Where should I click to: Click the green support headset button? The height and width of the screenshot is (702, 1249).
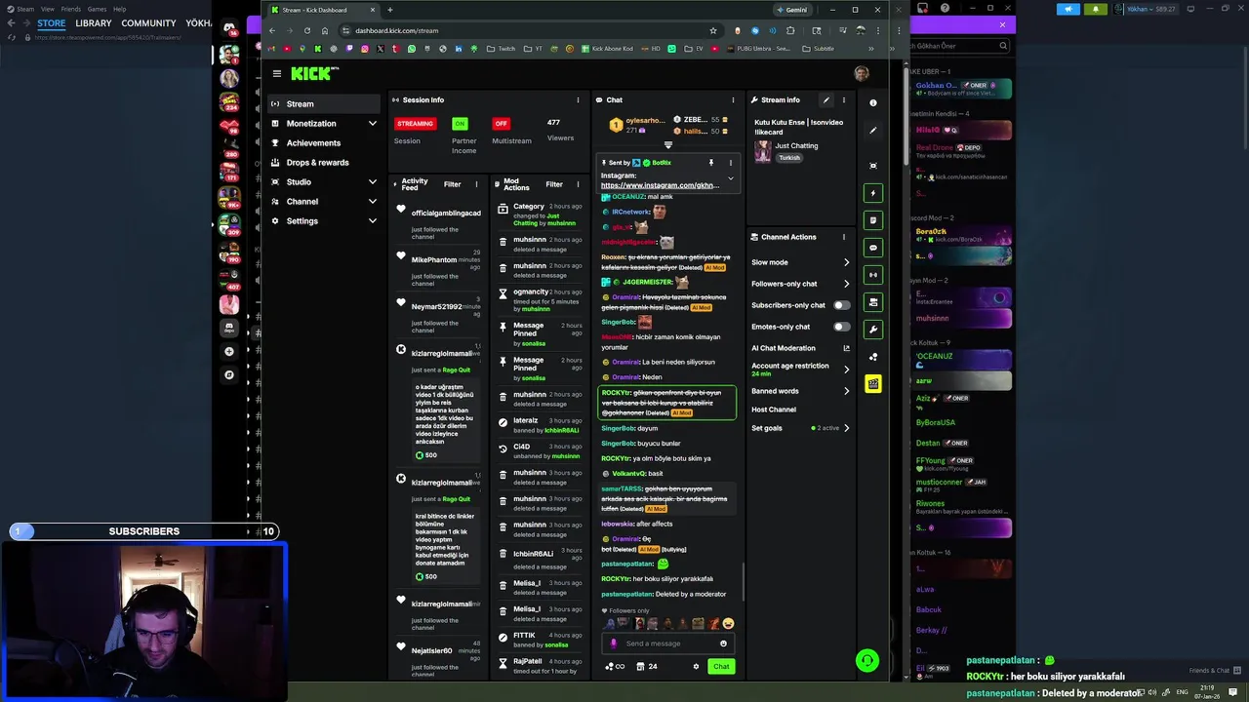[x=866, y=661]
